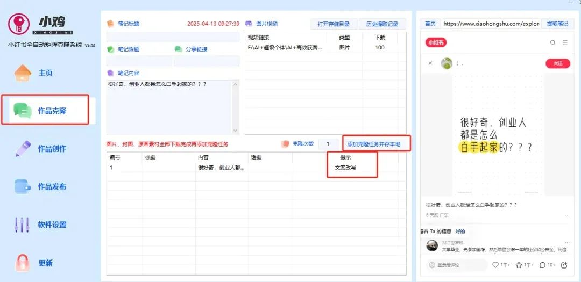Image resolution: width=581 pixels, height=282 pixels.
Task: Click the 首页 browser button
Action: click(430, 24)
